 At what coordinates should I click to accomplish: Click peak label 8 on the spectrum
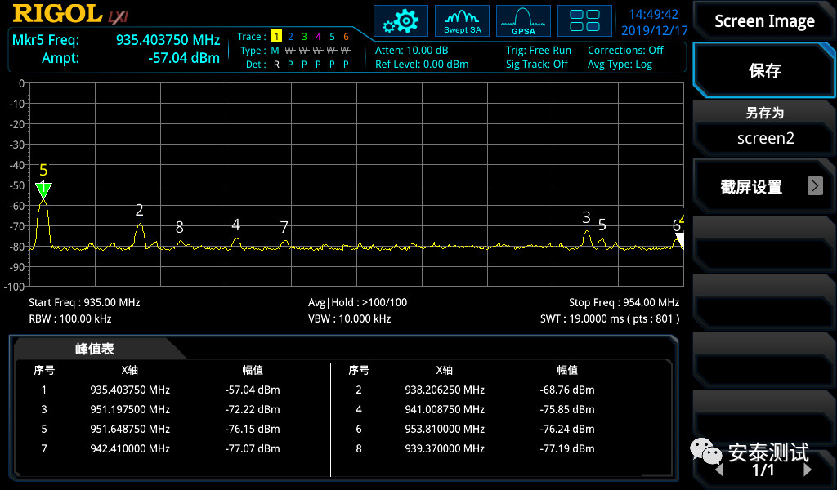[x=179, y=228]
